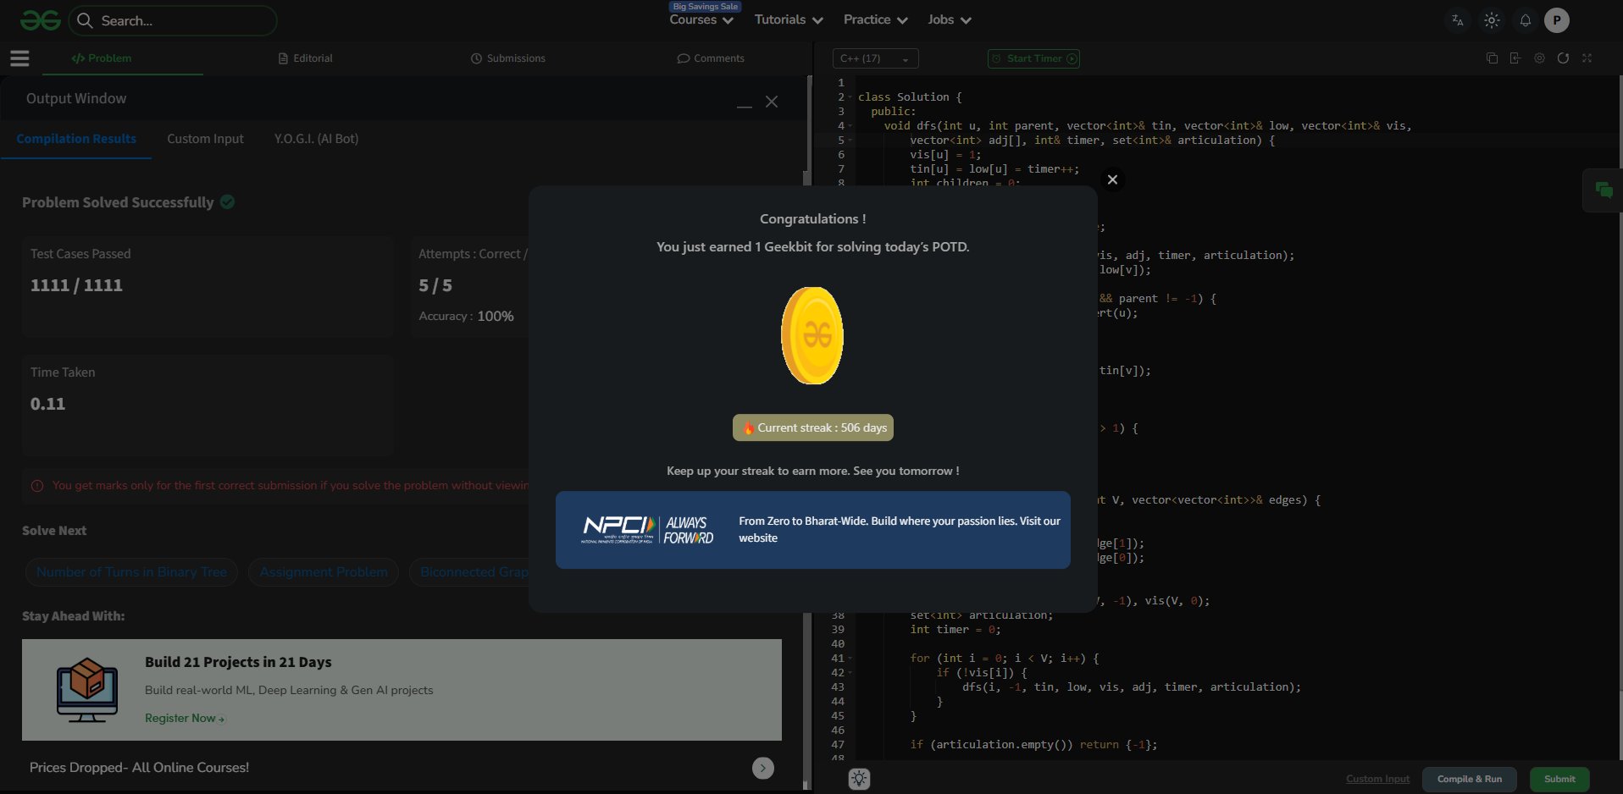The image size is (1623, 794).
Task: Click Compile & Run
Action: [x=1470, y=779]
